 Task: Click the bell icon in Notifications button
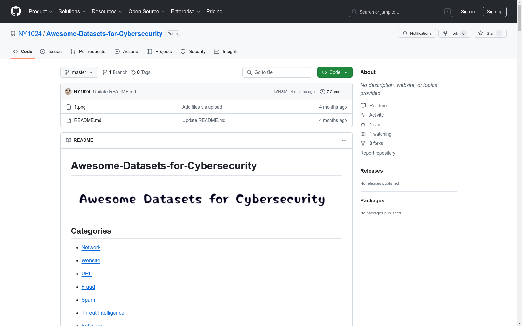click(x=405, y=33)
